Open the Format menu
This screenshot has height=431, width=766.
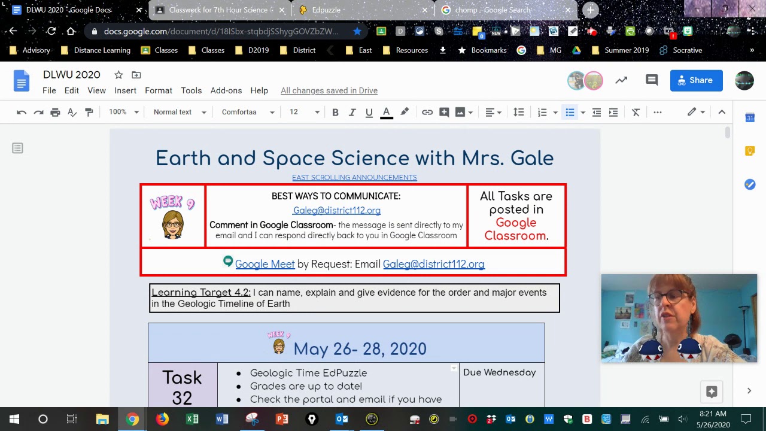pos(159,90)
